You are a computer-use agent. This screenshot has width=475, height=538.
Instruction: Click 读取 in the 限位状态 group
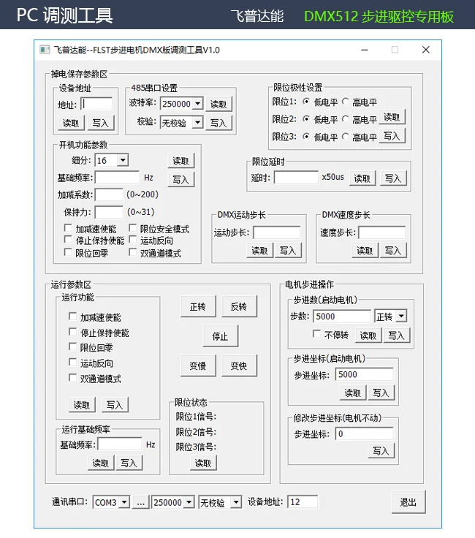[203, 463]
